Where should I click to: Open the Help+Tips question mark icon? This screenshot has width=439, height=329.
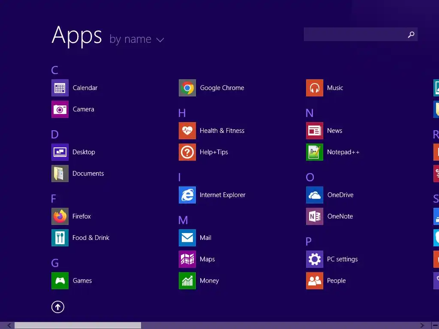187,152
